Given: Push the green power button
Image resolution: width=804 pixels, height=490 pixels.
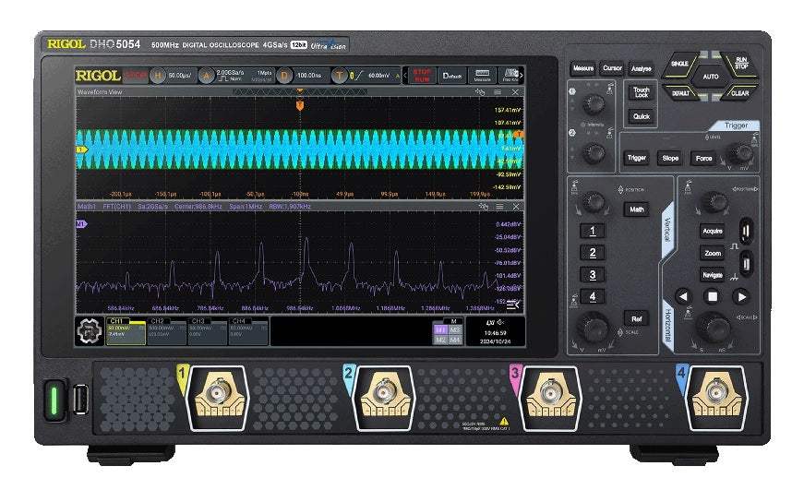Looking at the screenshot, I should point(54,400).
